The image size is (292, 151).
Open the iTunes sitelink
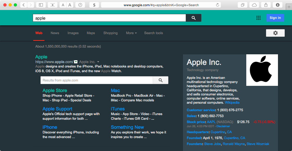click(118, 109)
